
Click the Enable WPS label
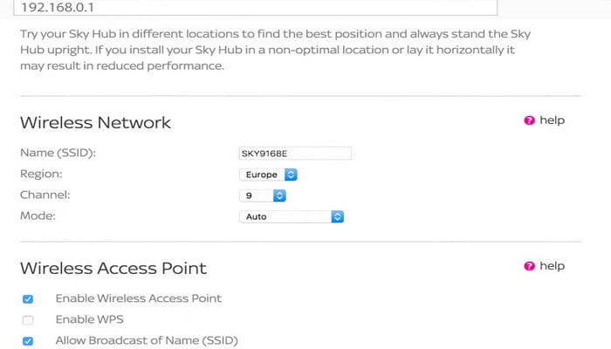click(x=90, y=319)
